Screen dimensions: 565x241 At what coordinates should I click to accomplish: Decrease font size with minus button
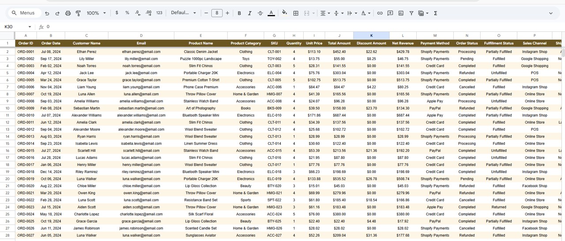click(206, 13)
